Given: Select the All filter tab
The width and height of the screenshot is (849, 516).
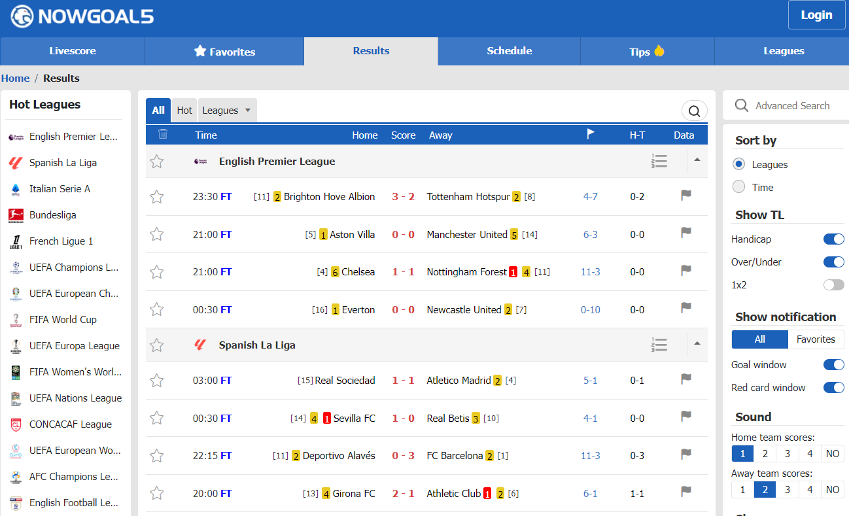Looking at the screenshot, I should [158, 111].
